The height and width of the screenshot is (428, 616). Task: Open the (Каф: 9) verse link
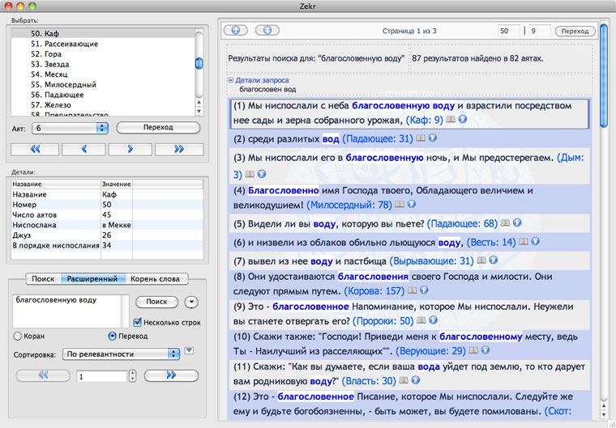424,120
